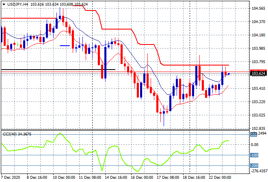Click the 14 Dec 16:00 time label
The width and height of the screenshot is (268, 182).
tap(116, 178)
